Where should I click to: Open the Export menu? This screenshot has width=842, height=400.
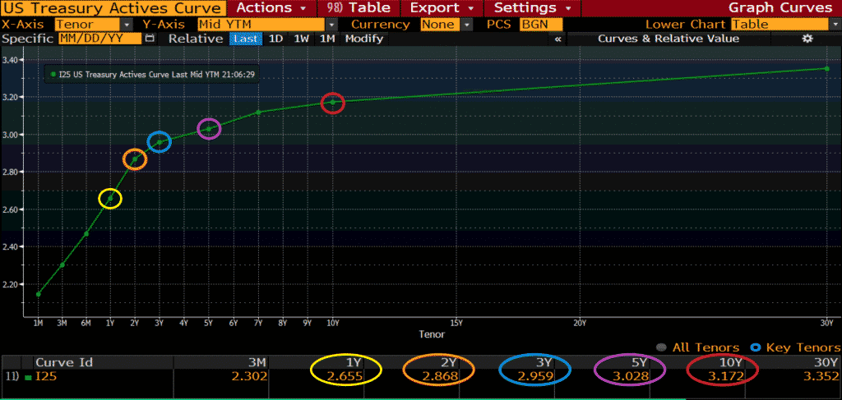click(440, 8)
